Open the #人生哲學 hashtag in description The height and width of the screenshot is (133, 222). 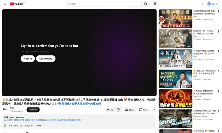point(8,120)
